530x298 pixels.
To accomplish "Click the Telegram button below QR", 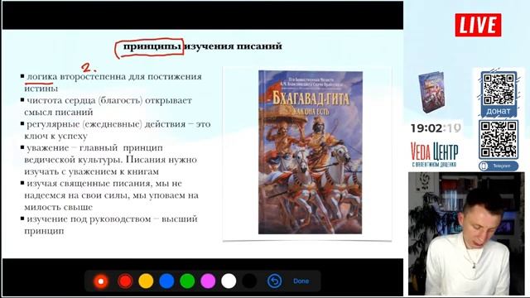I will point(499,166).
